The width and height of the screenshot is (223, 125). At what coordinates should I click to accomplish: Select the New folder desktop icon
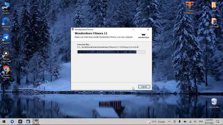(x=214, y=23)
